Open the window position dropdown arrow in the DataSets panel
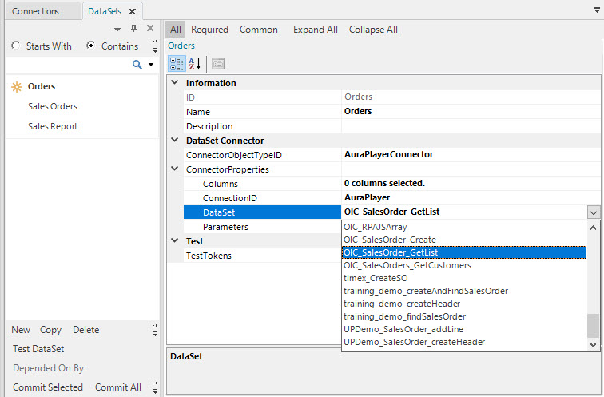This screenshot has width=604, height=397. [x=117, y=29]
